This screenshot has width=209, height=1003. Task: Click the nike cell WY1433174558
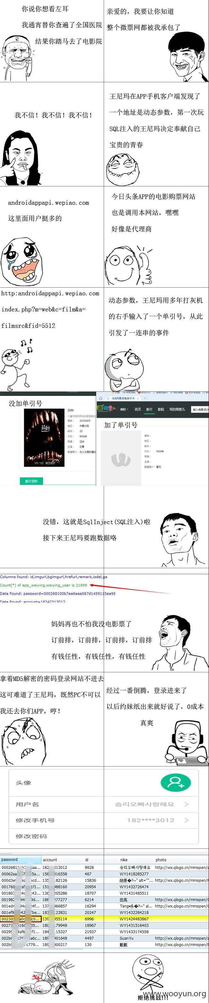point(134,932)
